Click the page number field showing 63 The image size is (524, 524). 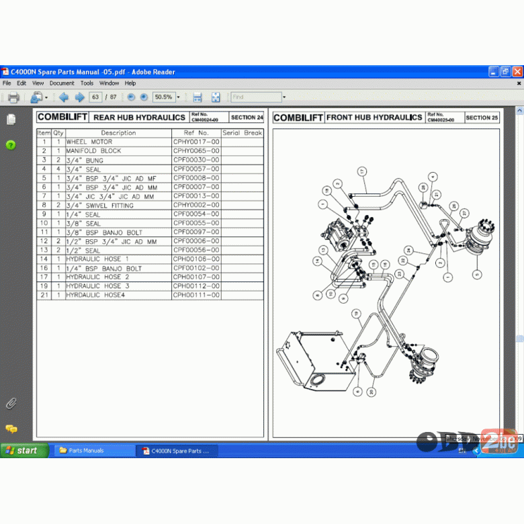(95, 97)
